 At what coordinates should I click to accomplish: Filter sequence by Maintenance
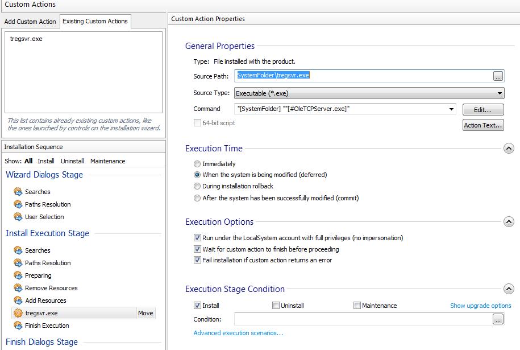(107, 161)
